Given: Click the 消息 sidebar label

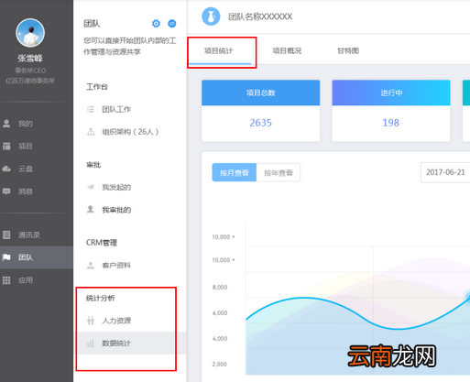Looking at the screenshot, I should click(26, 191).
